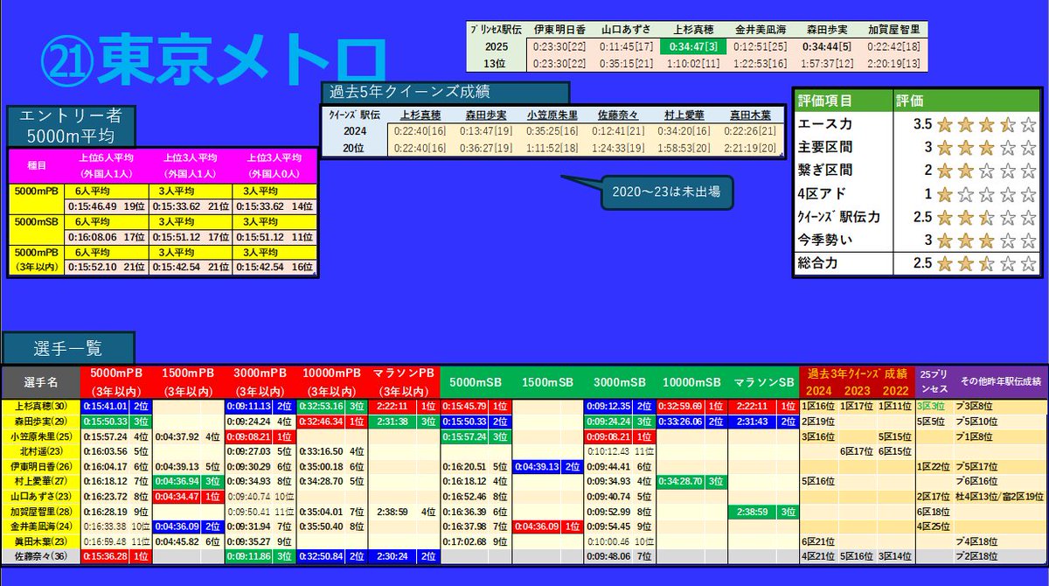
Task: Select the 0:17:02.68 5000mSB cell
Action: (x=464, y=541)
